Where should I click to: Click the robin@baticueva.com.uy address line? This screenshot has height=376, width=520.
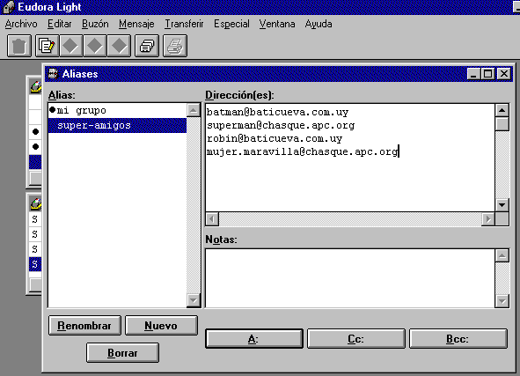click(275, 139)
